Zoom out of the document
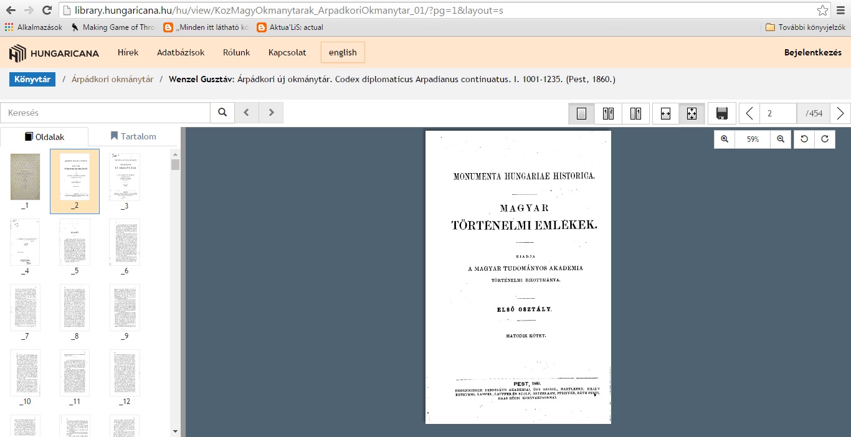Image resolution: width=851 pixels, height=437 pixels. tap(781, 139)
